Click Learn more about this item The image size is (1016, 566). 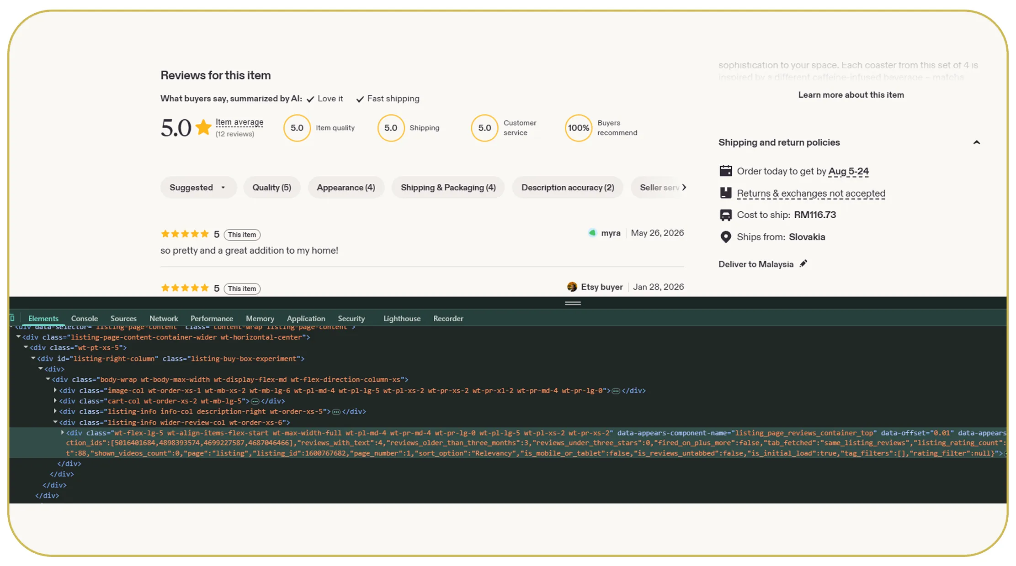(x=851, y=95)
